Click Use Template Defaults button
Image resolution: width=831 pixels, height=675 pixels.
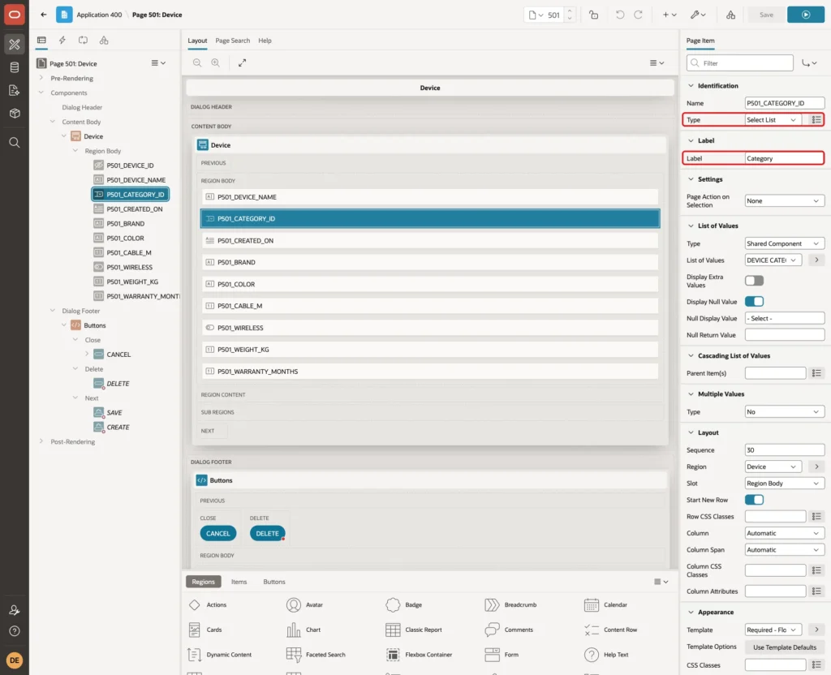pos(785,647)
